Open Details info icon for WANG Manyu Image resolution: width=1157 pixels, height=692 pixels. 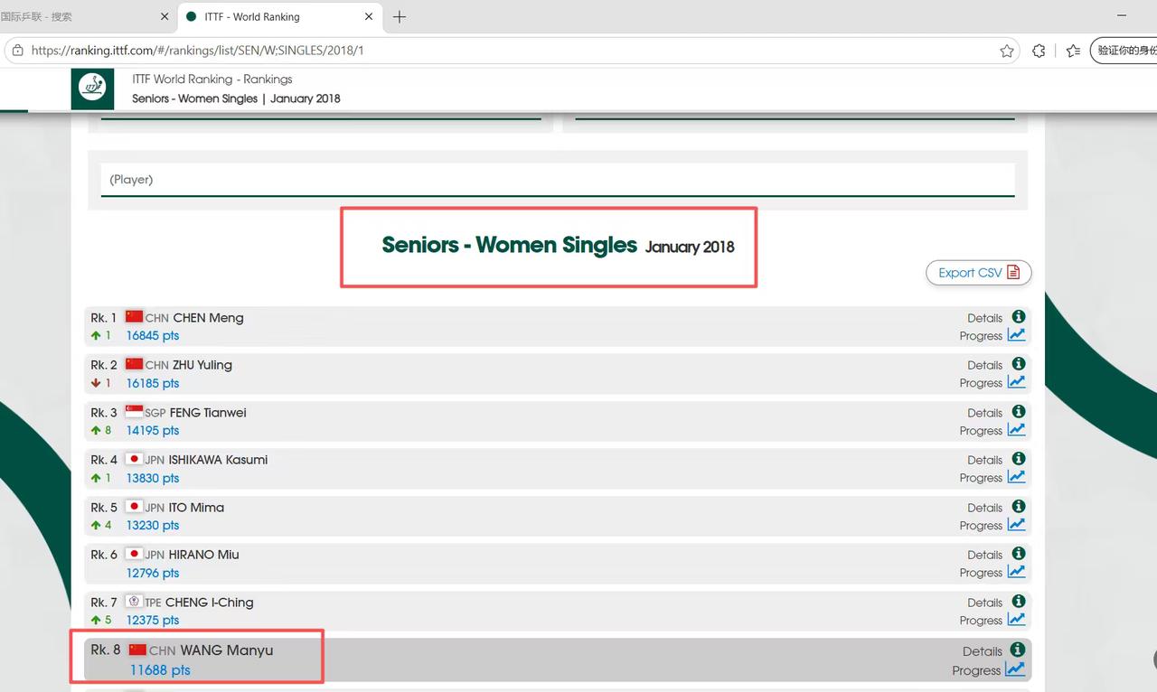(1018, 650)
